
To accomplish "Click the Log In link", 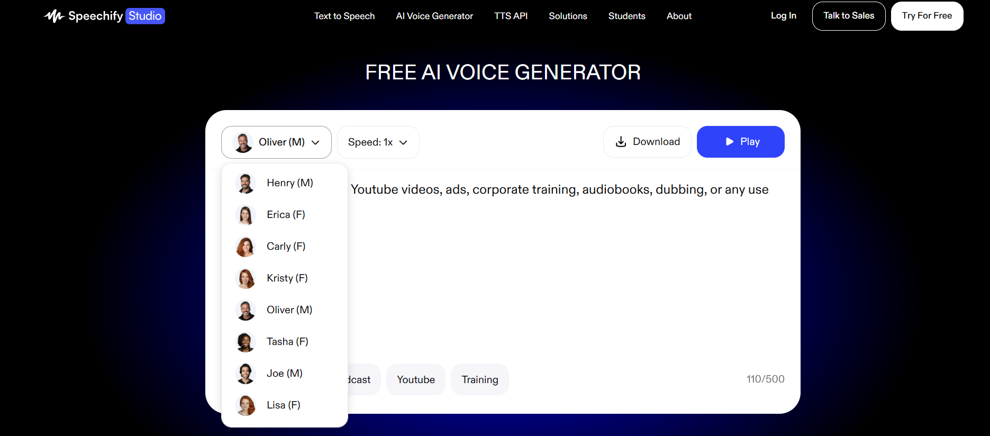I will (784, 16).
